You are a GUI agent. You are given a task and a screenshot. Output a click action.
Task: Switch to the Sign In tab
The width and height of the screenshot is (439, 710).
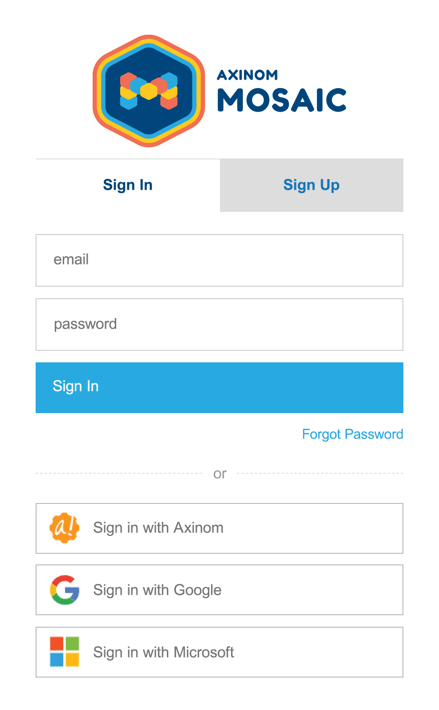click(x=128, y=185)
